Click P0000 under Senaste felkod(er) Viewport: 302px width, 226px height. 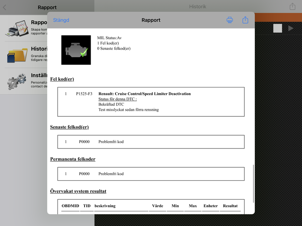pyautogui.click(x=84, y=142)
